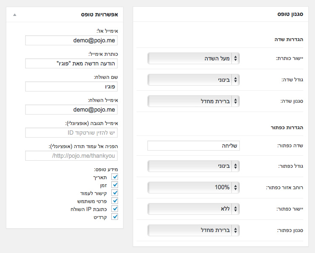Click the שדה כפתור text field
The height and width of the screenshot is (253, 315).
click(194, 146)
